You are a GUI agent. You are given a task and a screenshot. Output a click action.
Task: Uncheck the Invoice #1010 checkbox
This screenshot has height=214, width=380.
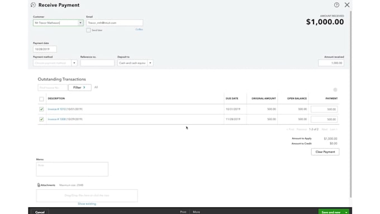click(x=41, y=109)
